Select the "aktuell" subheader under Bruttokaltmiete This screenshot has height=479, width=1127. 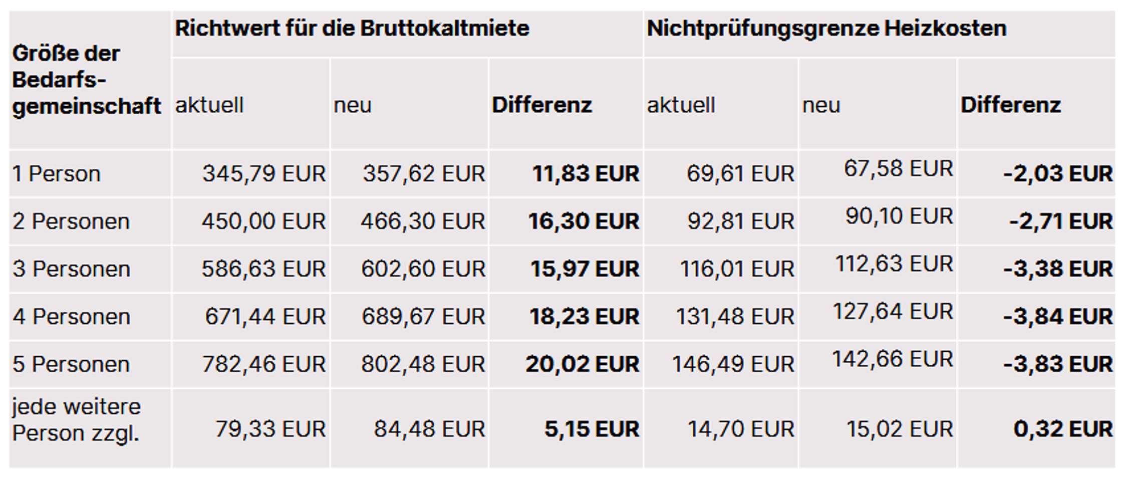209,105
